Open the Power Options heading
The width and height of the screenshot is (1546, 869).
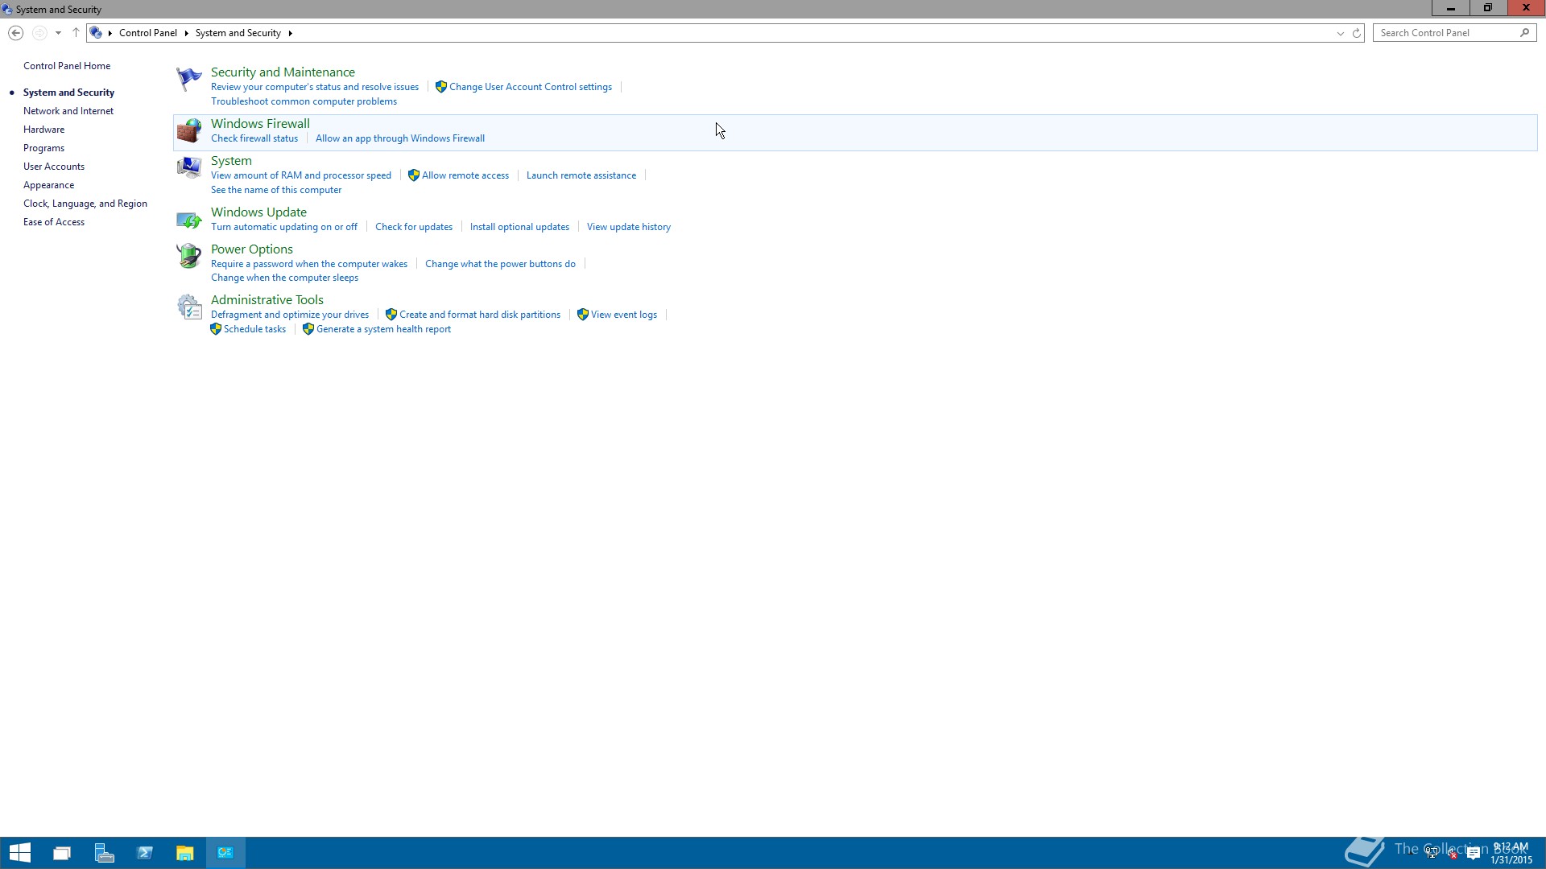click(252, 249)
